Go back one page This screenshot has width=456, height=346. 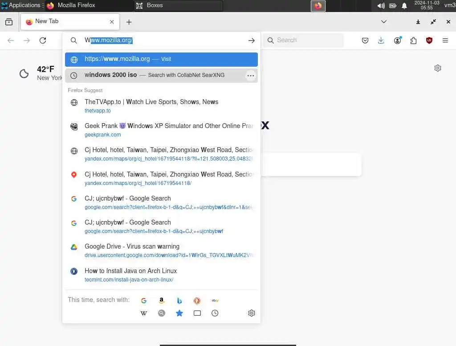click(x=11, y=40)
